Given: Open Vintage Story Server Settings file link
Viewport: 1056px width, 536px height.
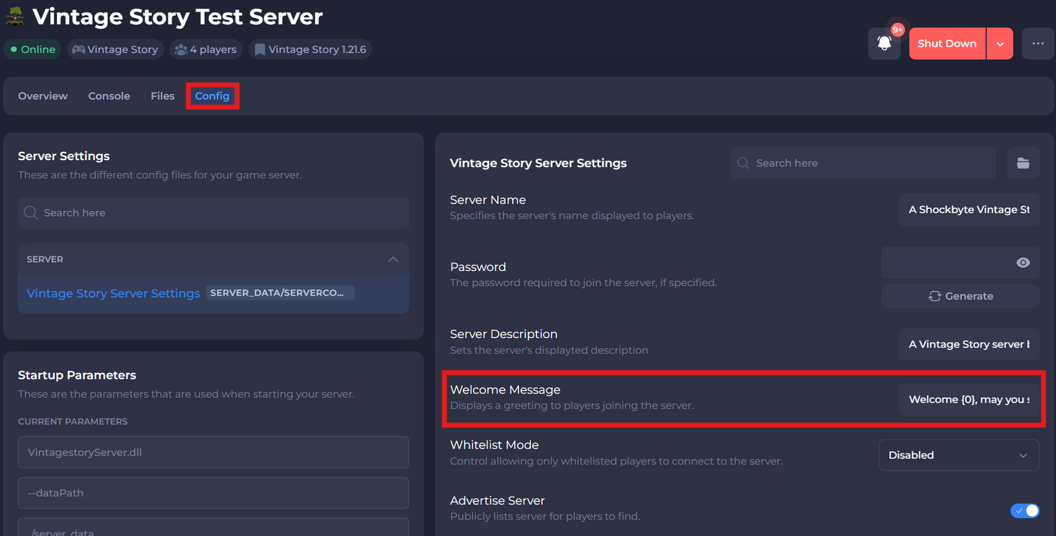Looking at the screenshot, I should pos(113,293).
